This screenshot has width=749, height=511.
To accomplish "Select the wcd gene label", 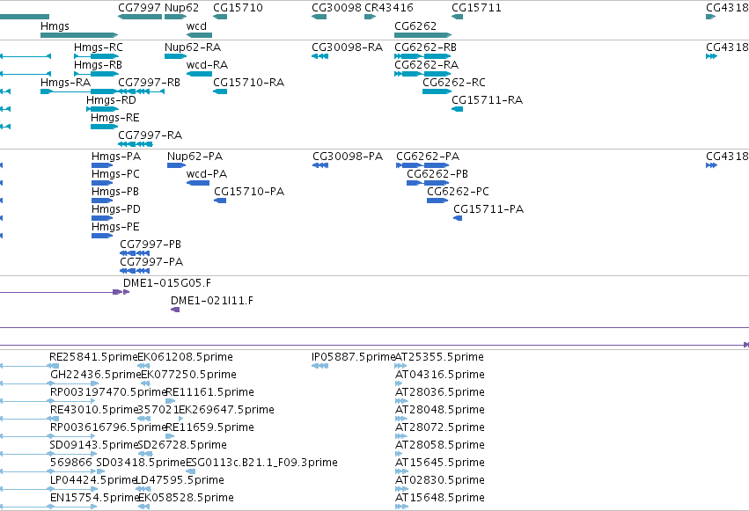I will (196, 26).
